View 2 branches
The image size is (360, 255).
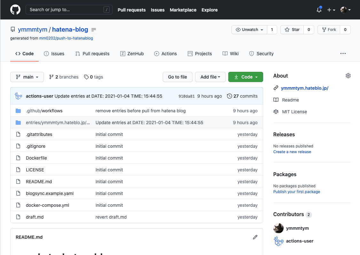64,77
